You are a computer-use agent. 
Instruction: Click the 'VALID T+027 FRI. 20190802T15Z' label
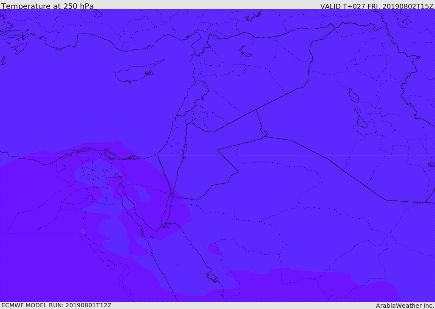tap(377, 6)
